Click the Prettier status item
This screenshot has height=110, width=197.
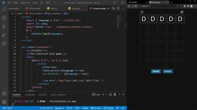[x=109, y=108]
